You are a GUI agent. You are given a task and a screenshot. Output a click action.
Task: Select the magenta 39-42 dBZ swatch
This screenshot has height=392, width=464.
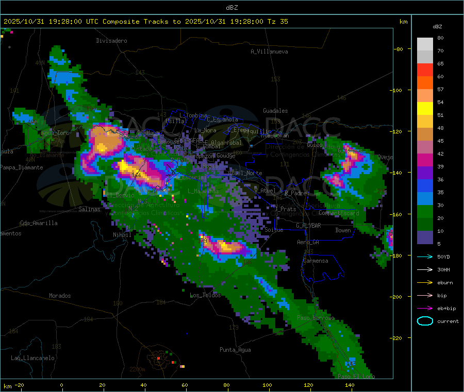(x=425, y=160)
